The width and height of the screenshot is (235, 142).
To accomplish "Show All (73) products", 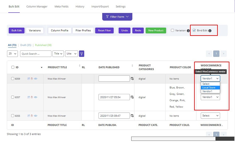I will coord(12,45).
